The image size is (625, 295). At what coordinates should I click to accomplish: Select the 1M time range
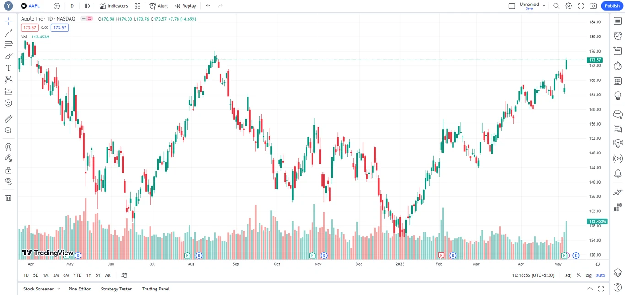(46, 275)
